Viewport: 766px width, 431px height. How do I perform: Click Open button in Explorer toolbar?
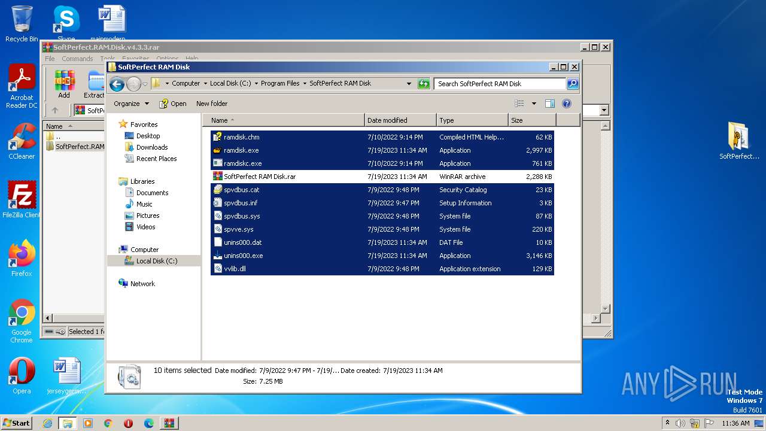[x=172, y=104]
